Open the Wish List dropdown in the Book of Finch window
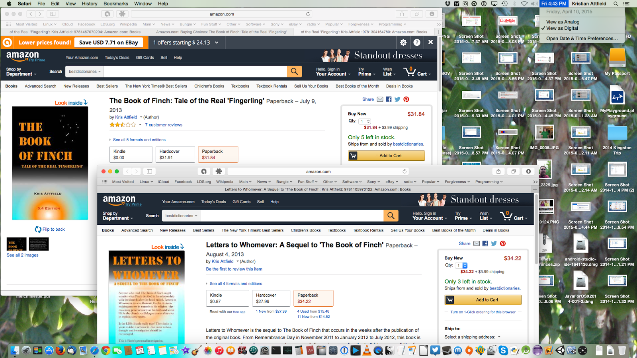The image size is (637, 358). point(389,72)
